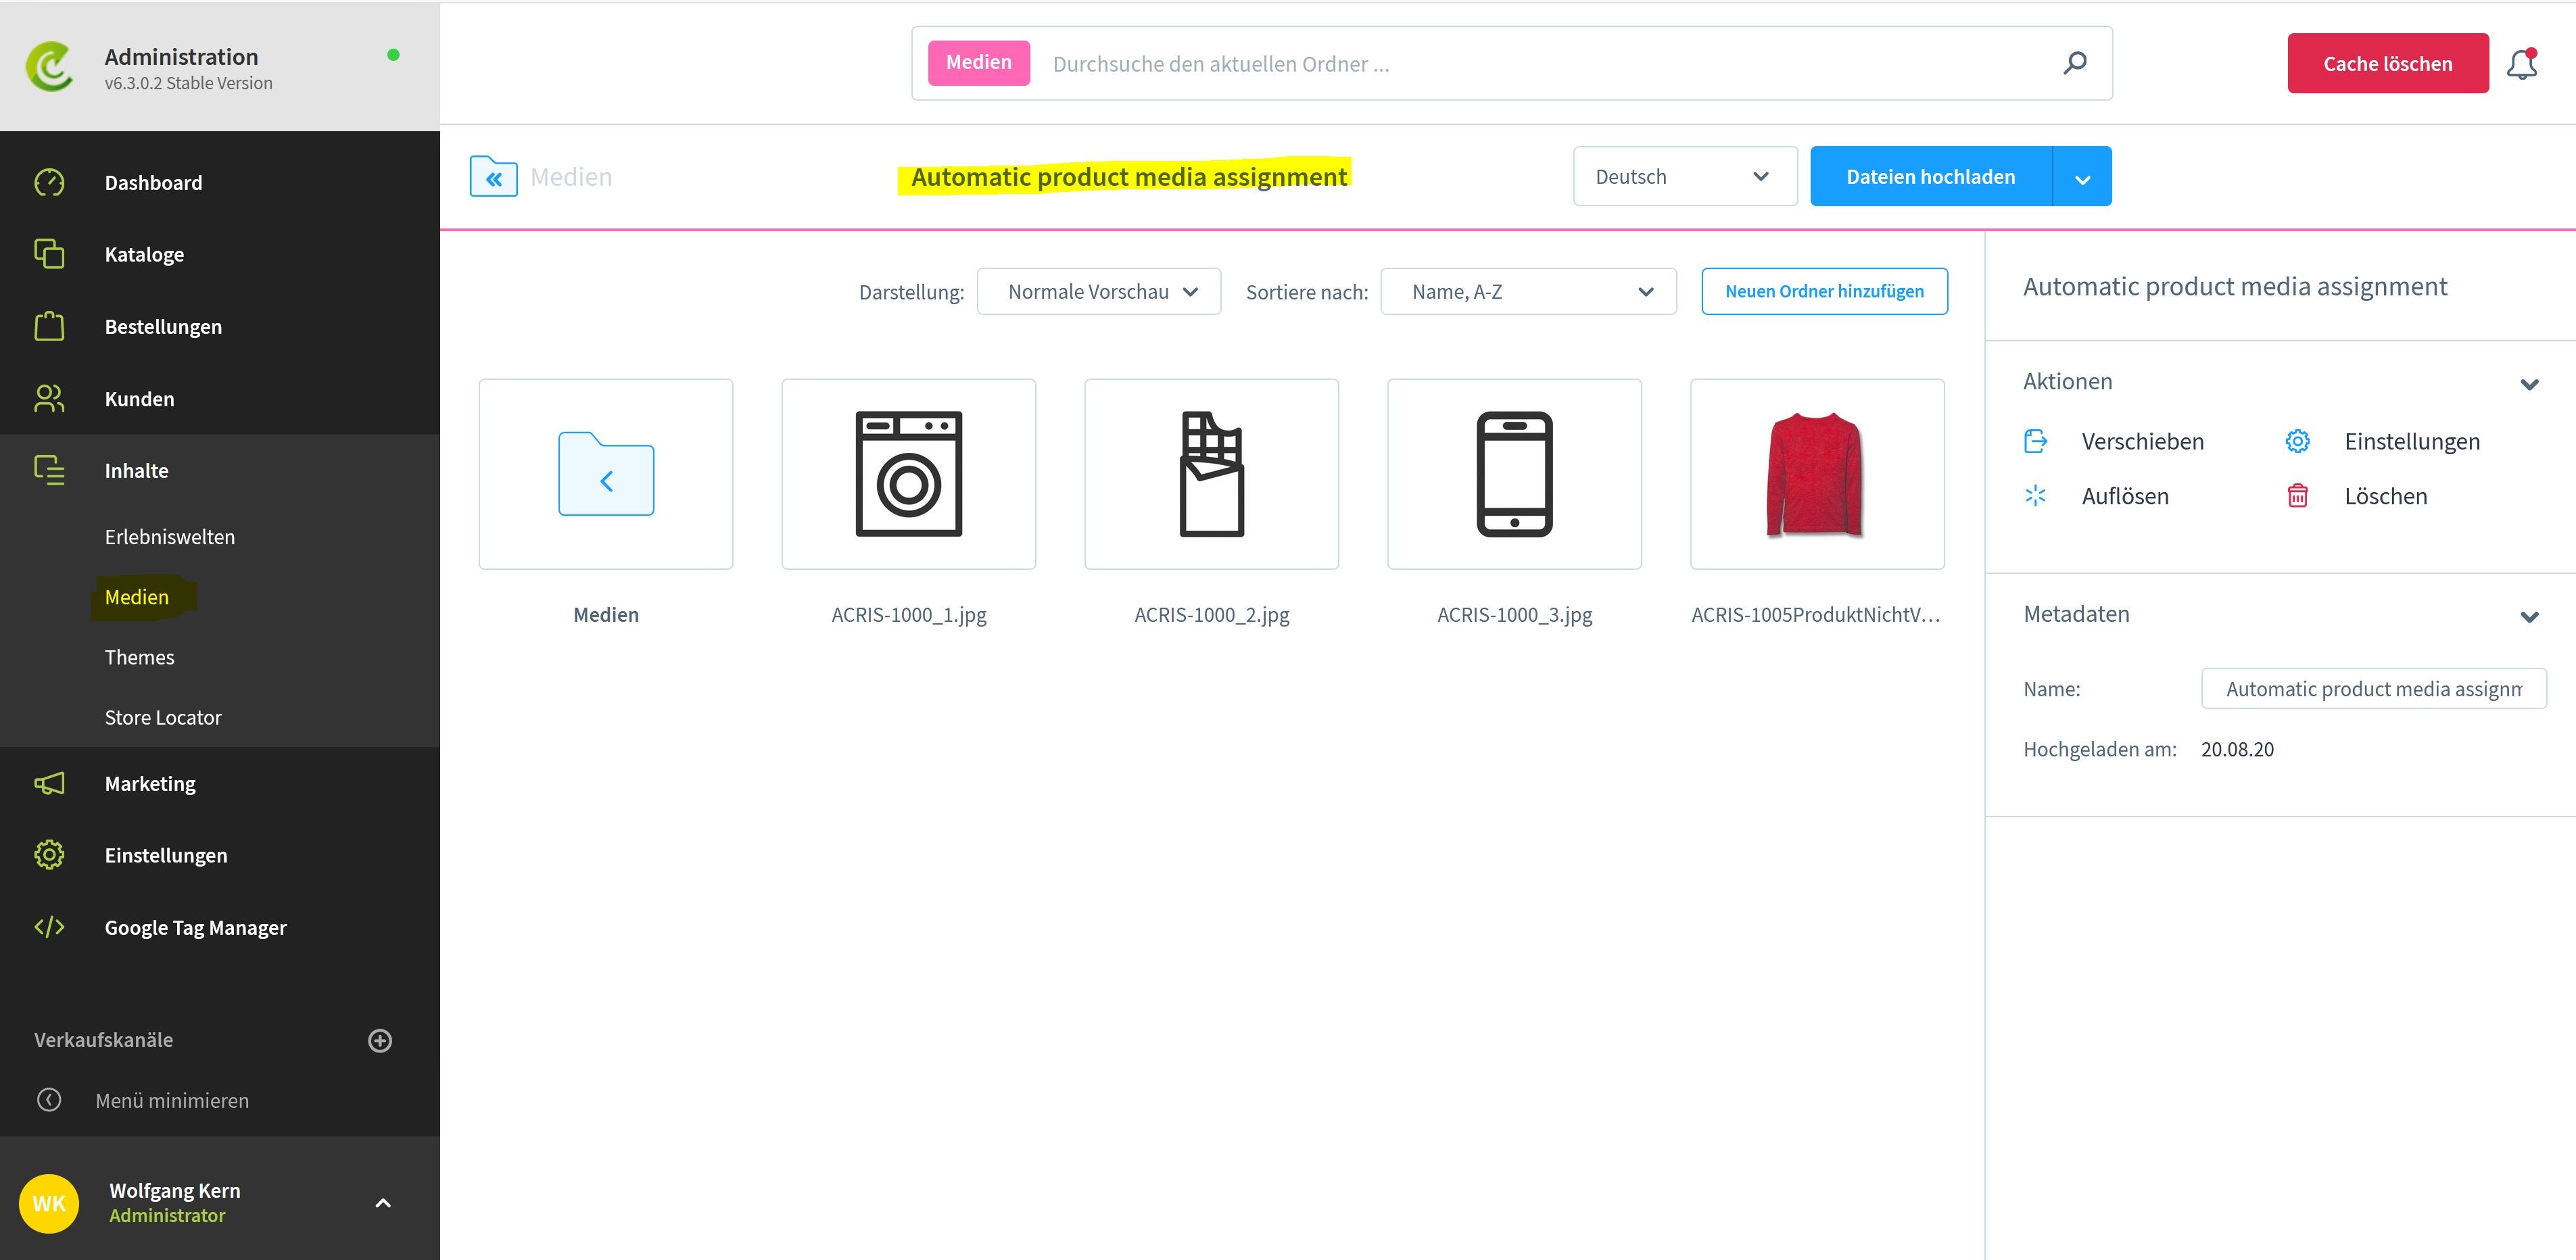Click the ACRIS-1005ProduktNichtV… file name

click(1816, 615)
